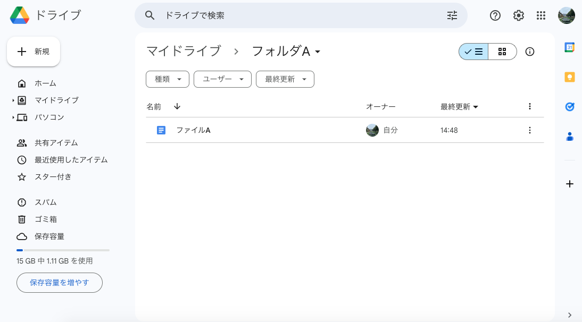The image size is (582, 322).
Task: Open the Contacts side panel icon
Action: [569, 137]
